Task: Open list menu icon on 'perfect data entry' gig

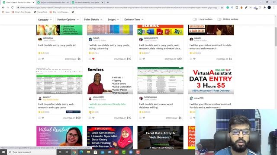Action: click(39, 118)
